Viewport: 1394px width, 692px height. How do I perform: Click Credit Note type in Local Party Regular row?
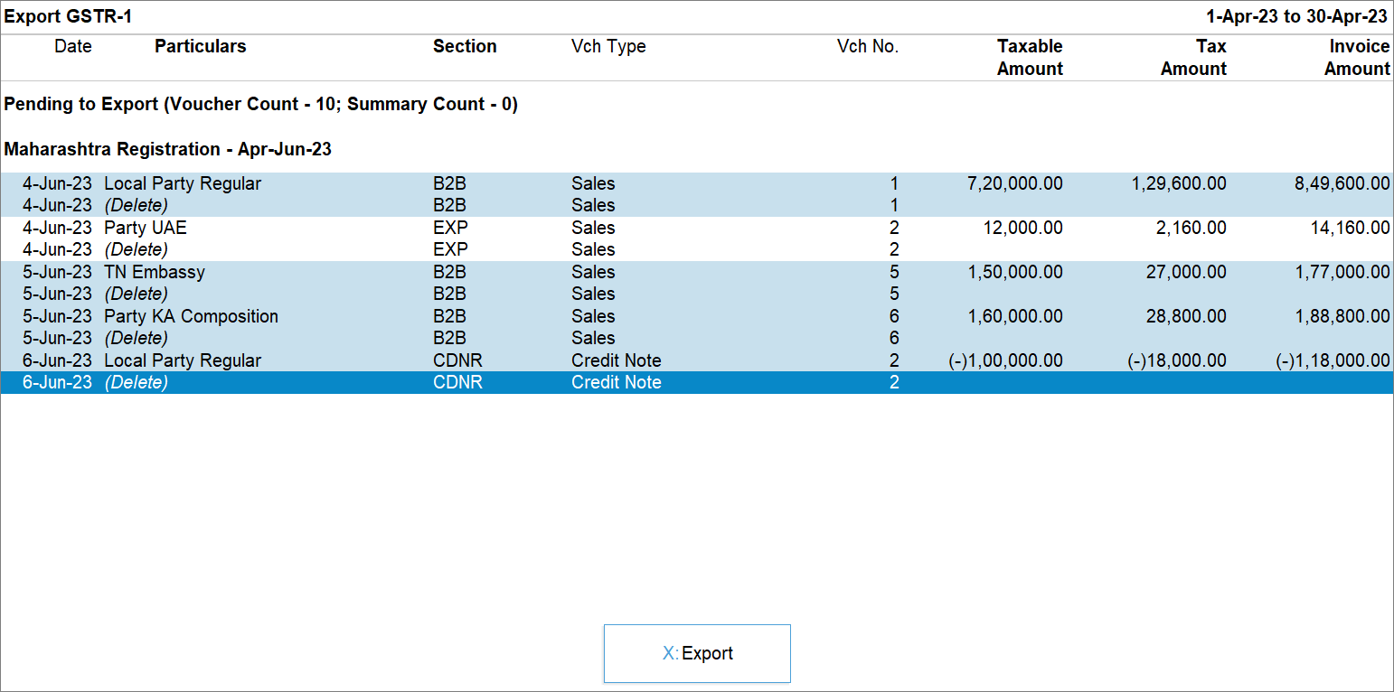pos(617,360)
